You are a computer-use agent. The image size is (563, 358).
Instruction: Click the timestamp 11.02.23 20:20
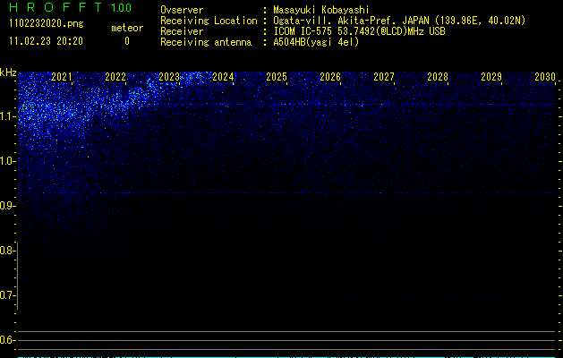tap(46, 41)
